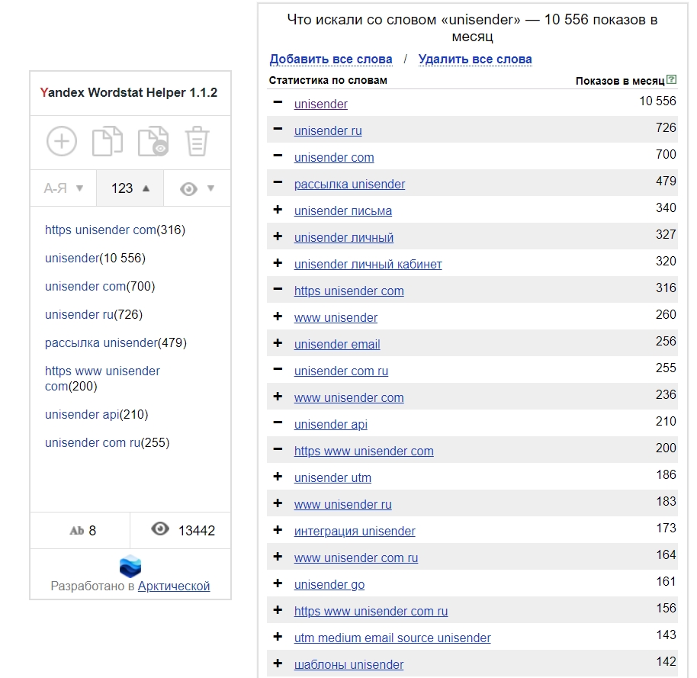Screen dimensions: 697x678
Task: Open the Арктической developer link
Action: (x=174, y=586)
